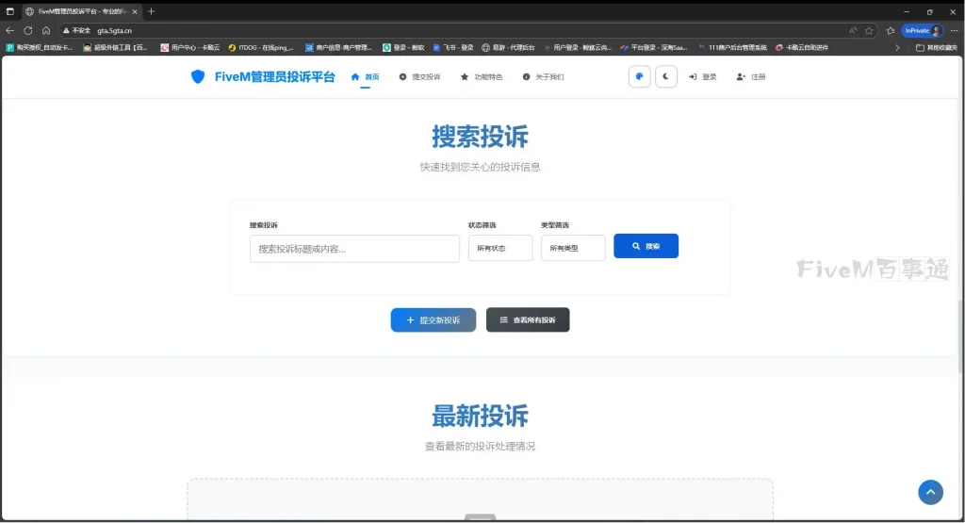Click the 查看所有投诉 button
The width and height of the screenshot is (965, 523).
coord(528,320)
